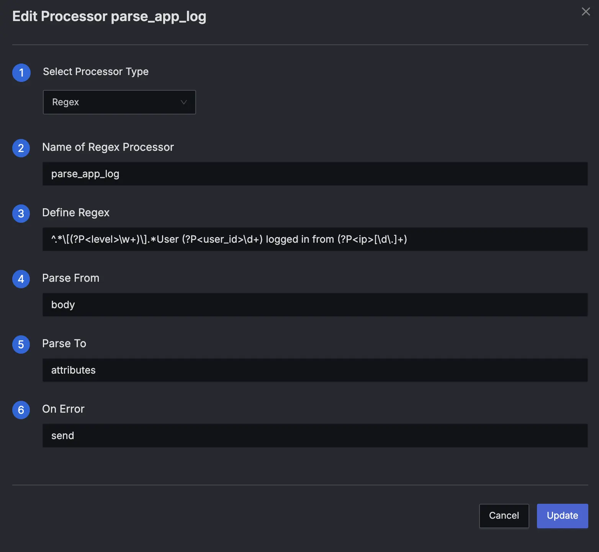599x552 pixels.
Task: Close the Edit Processor dialog with X
Action: (586, 11)
